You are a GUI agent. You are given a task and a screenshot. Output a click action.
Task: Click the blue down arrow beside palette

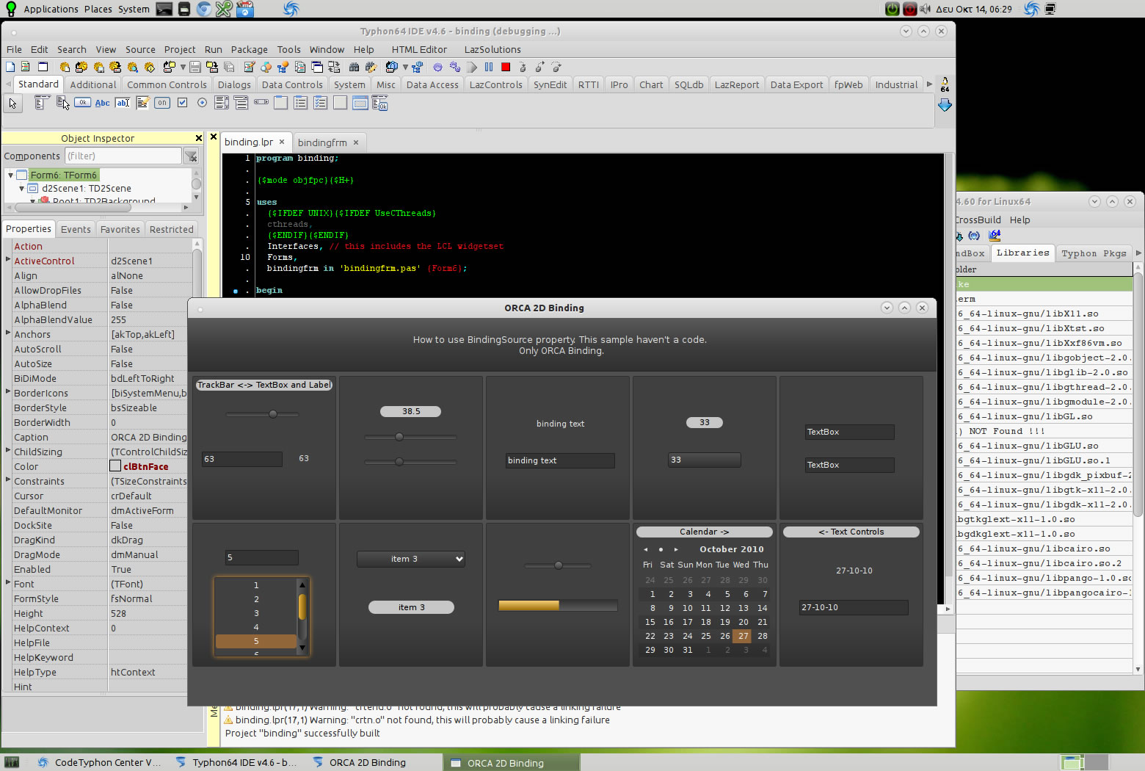coord(945,105)
